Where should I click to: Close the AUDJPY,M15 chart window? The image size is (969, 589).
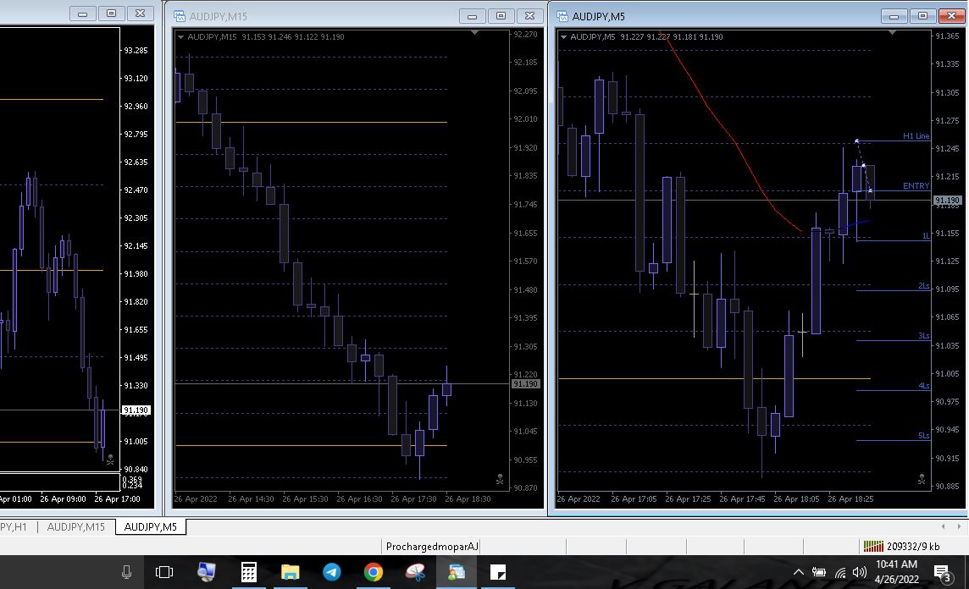click(529, 15)
